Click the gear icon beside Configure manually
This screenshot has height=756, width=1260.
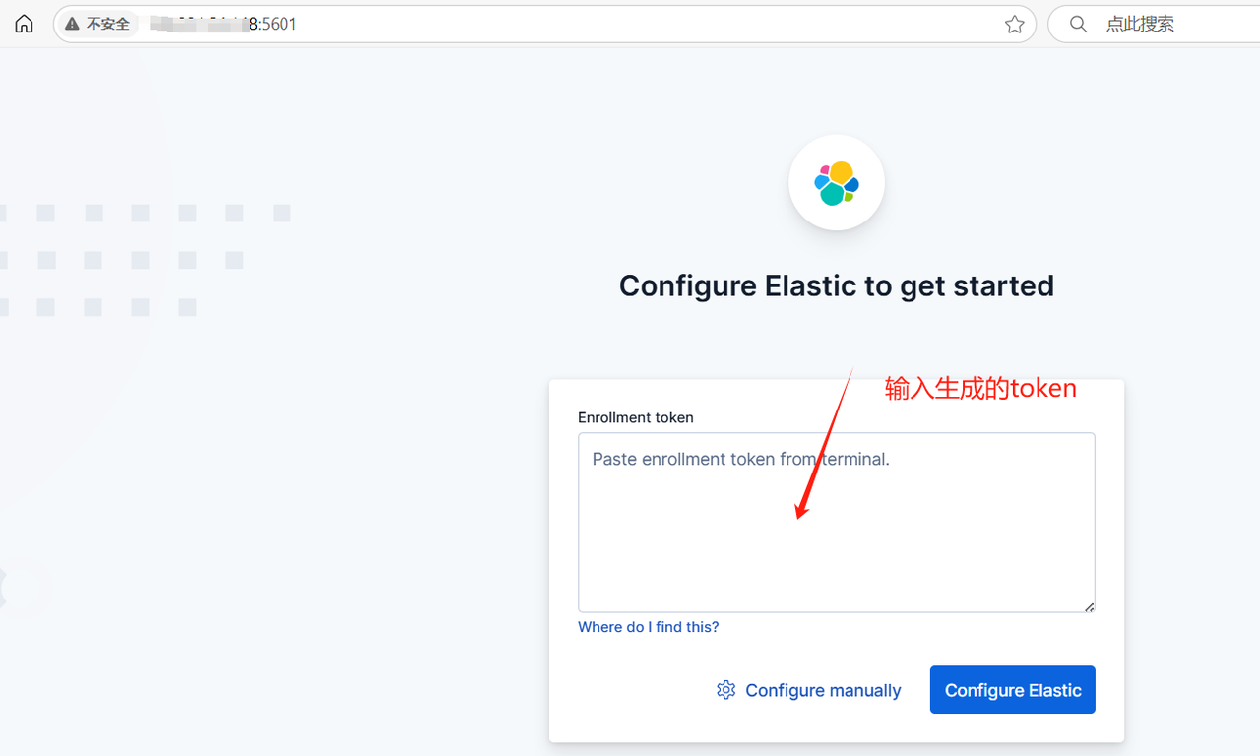[726, 690]
